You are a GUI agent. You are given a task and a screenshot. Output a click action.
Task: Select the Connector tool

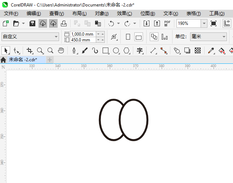(x=163, y=50)
